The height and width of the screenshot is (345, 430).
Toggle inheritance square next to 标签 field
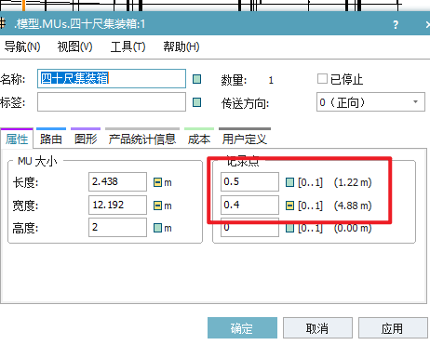[x=196, y=102]
